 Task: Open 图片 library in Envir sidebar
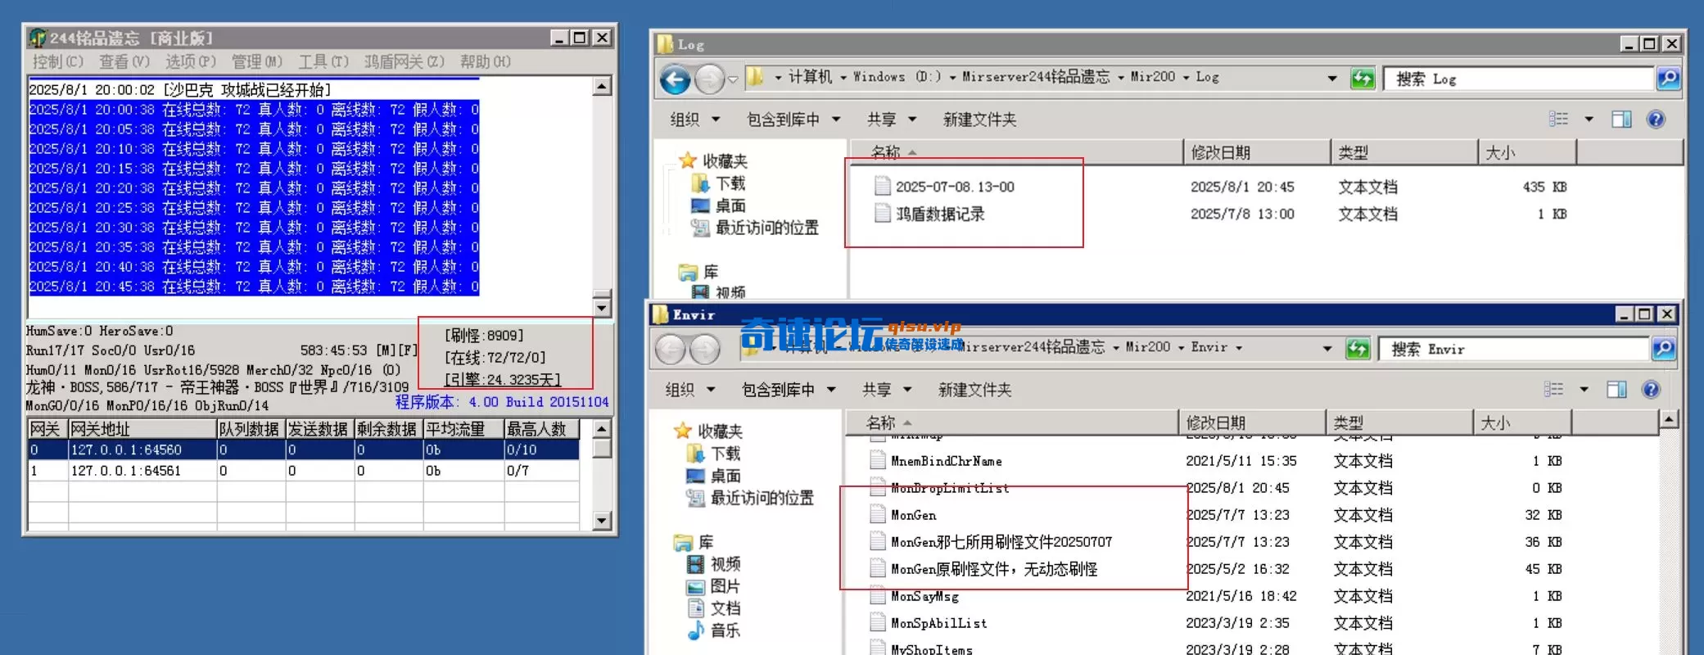[x=714, y=586]
